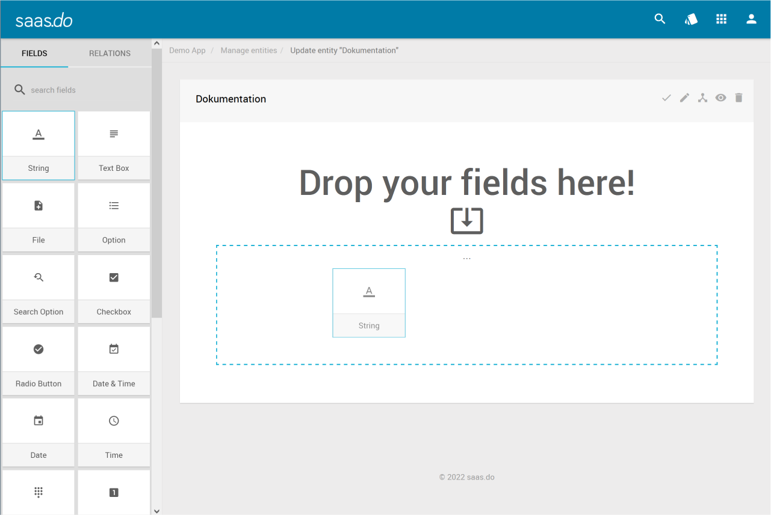The width and height of the screenshot is (771, 515).
Task: Toggle preview with the eye icon
Action: coord(720,98)
